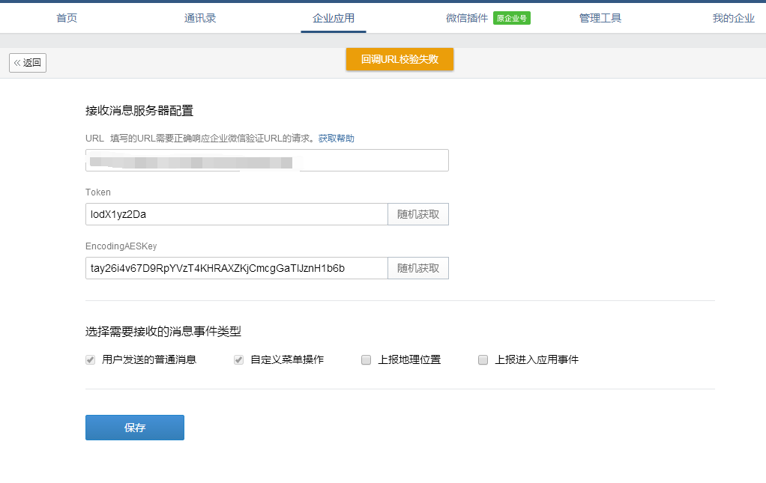Click the 回调URL校验失败 error notification
The height and width of the screenshot is (483, 766).
(x=399, y=59)
